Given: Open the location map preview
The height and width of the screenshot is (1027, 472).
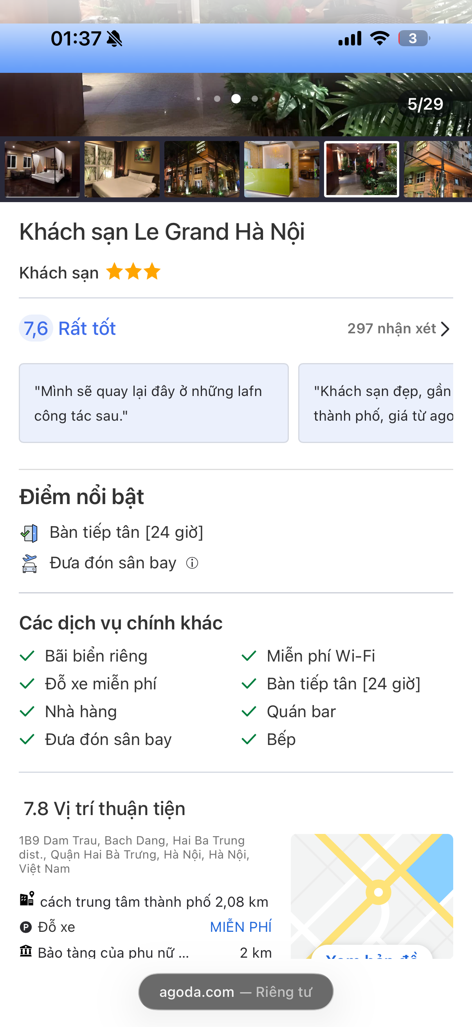Looking at the screenshot, I should 372,896.
